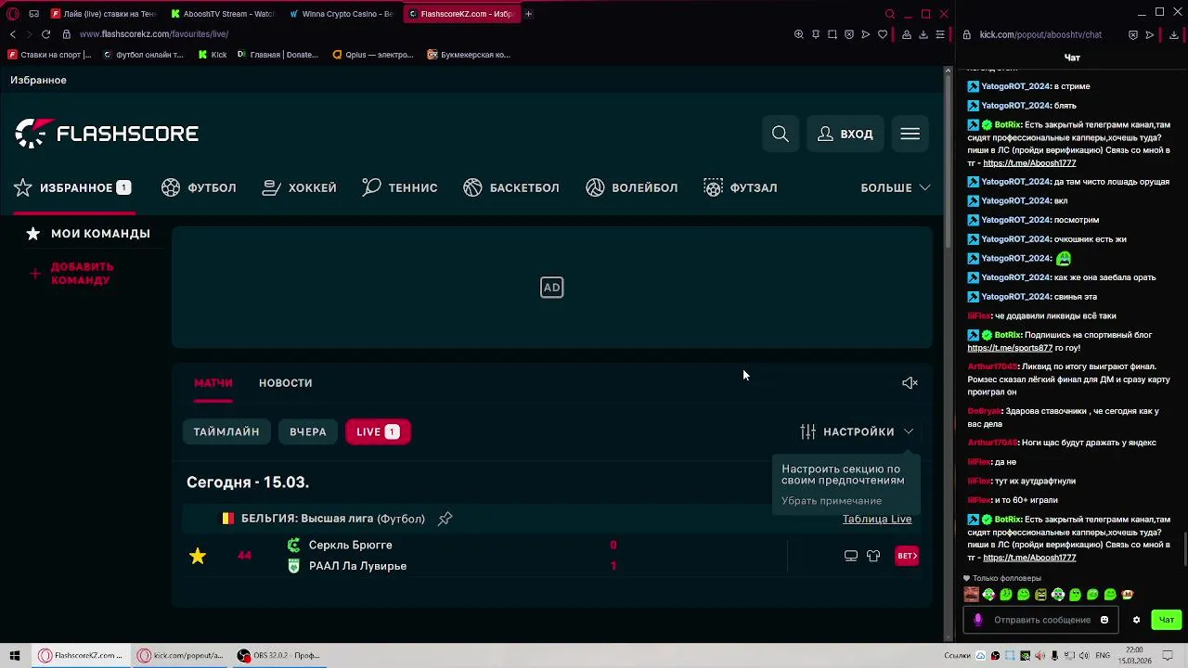Open the Qplus bookmark
This screenshot has height=668, width=1188.
pos(373,55)
